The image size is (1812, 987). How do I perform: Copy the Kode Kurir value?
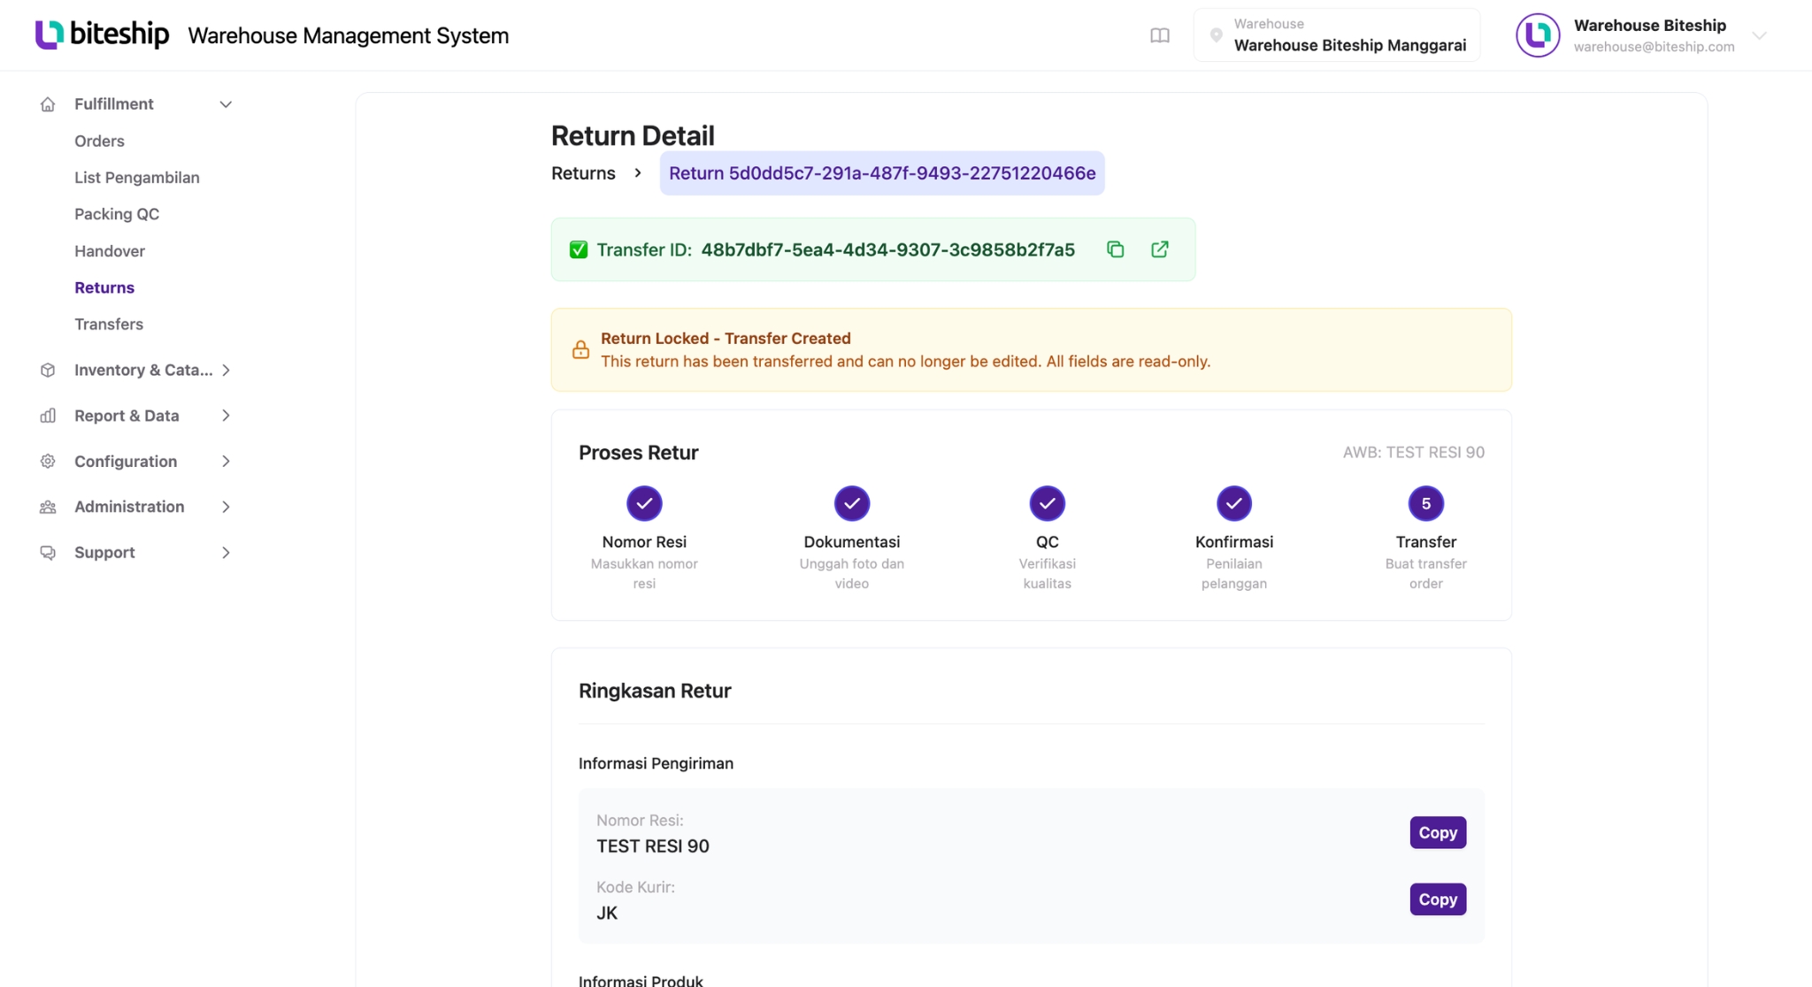pyautogui.click(x=1438, y=899)
